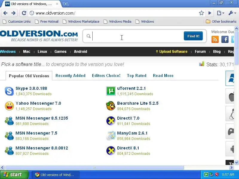Open Windows Marketplace bookmark
Image resolution: width=239 pixels, height=179 pixels.
click(x=81, y=21)
